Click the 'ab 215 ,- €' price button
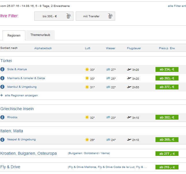186x174 pixels. point(167,167)
